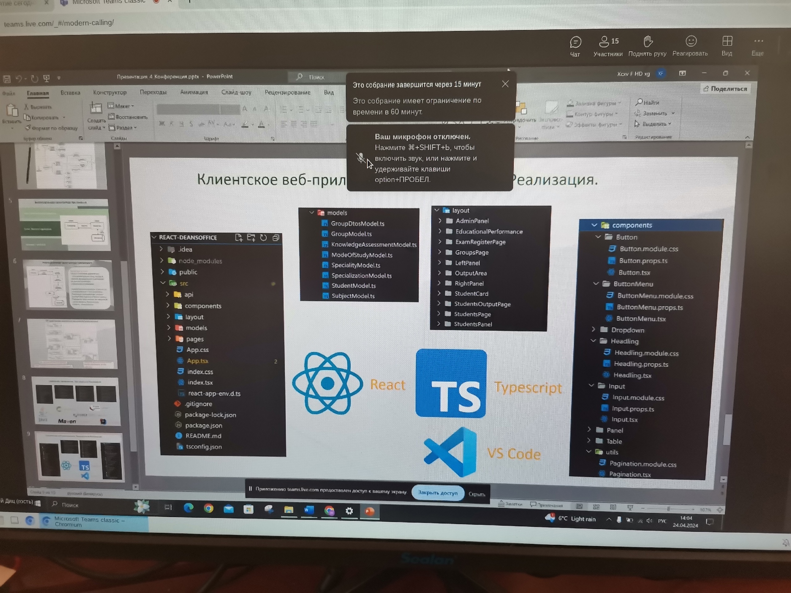This screenshot has width=791, height=593.
Task: Switch to the Insert ribbon tab
Action: (70, 93)
